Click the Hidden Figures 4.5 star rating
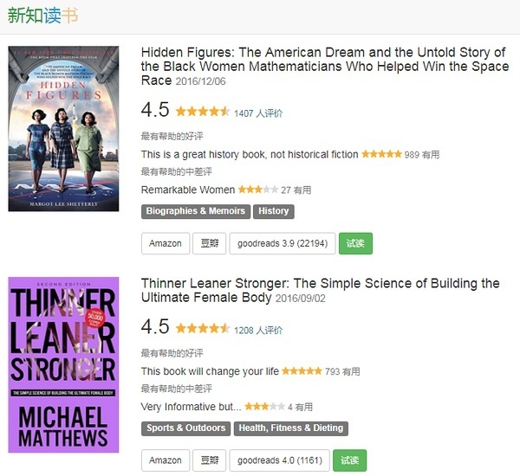The height and width of the screenshot is (476, 520). pos(203,112)
